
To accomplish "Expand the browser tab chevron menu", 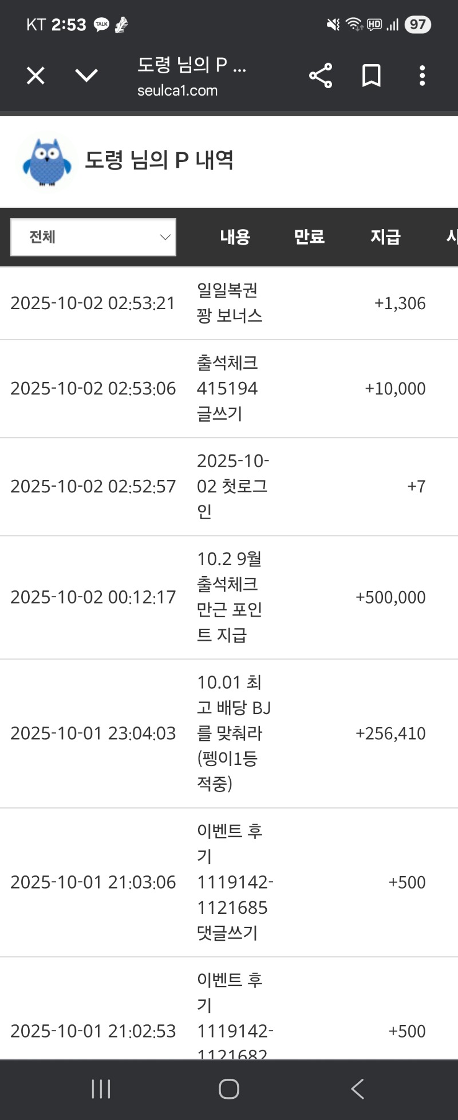I will click(x=86, y=76).
